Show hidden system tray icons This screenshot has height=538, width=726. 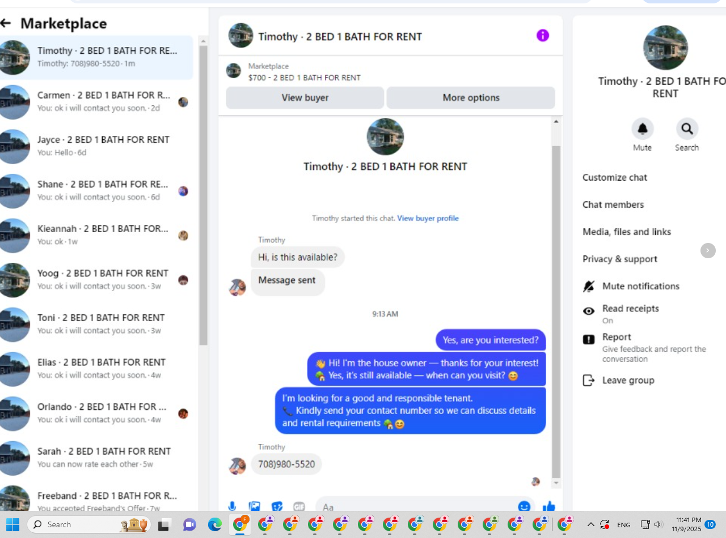pos(590,524)
